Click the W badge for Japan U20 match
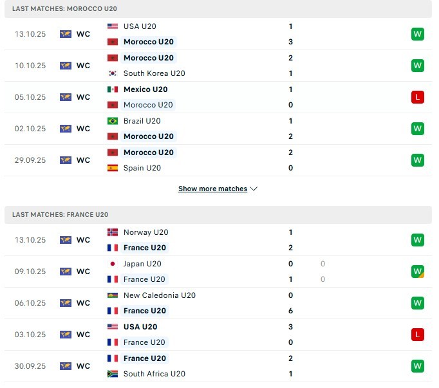 click(418, 272)
